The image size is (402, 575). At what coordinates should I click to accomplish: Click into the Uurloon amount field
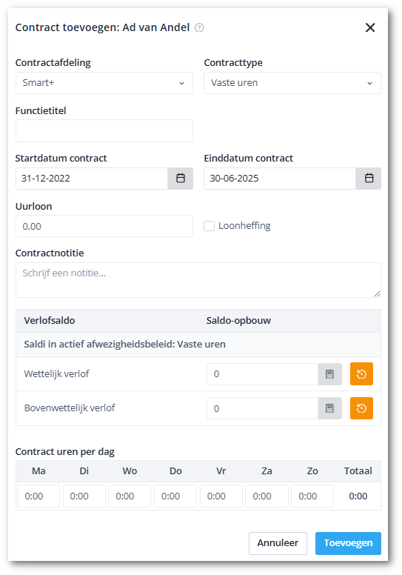click(x=104, y=226)
